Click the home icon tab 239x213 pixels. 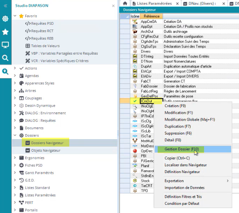125,4
